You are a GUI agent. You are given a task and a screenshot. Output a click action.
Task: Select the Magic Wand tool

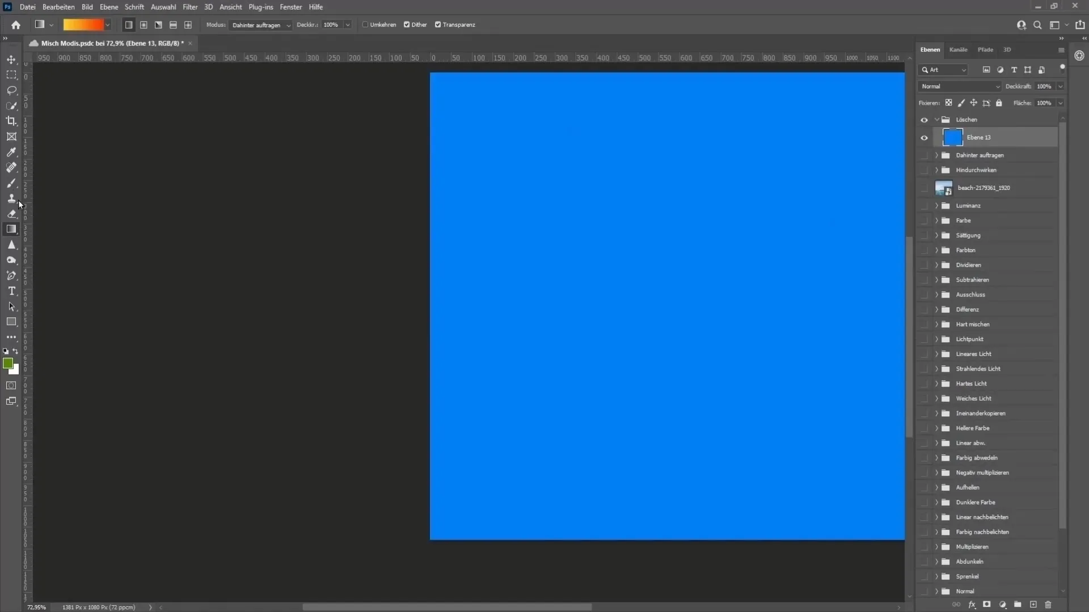11,105
